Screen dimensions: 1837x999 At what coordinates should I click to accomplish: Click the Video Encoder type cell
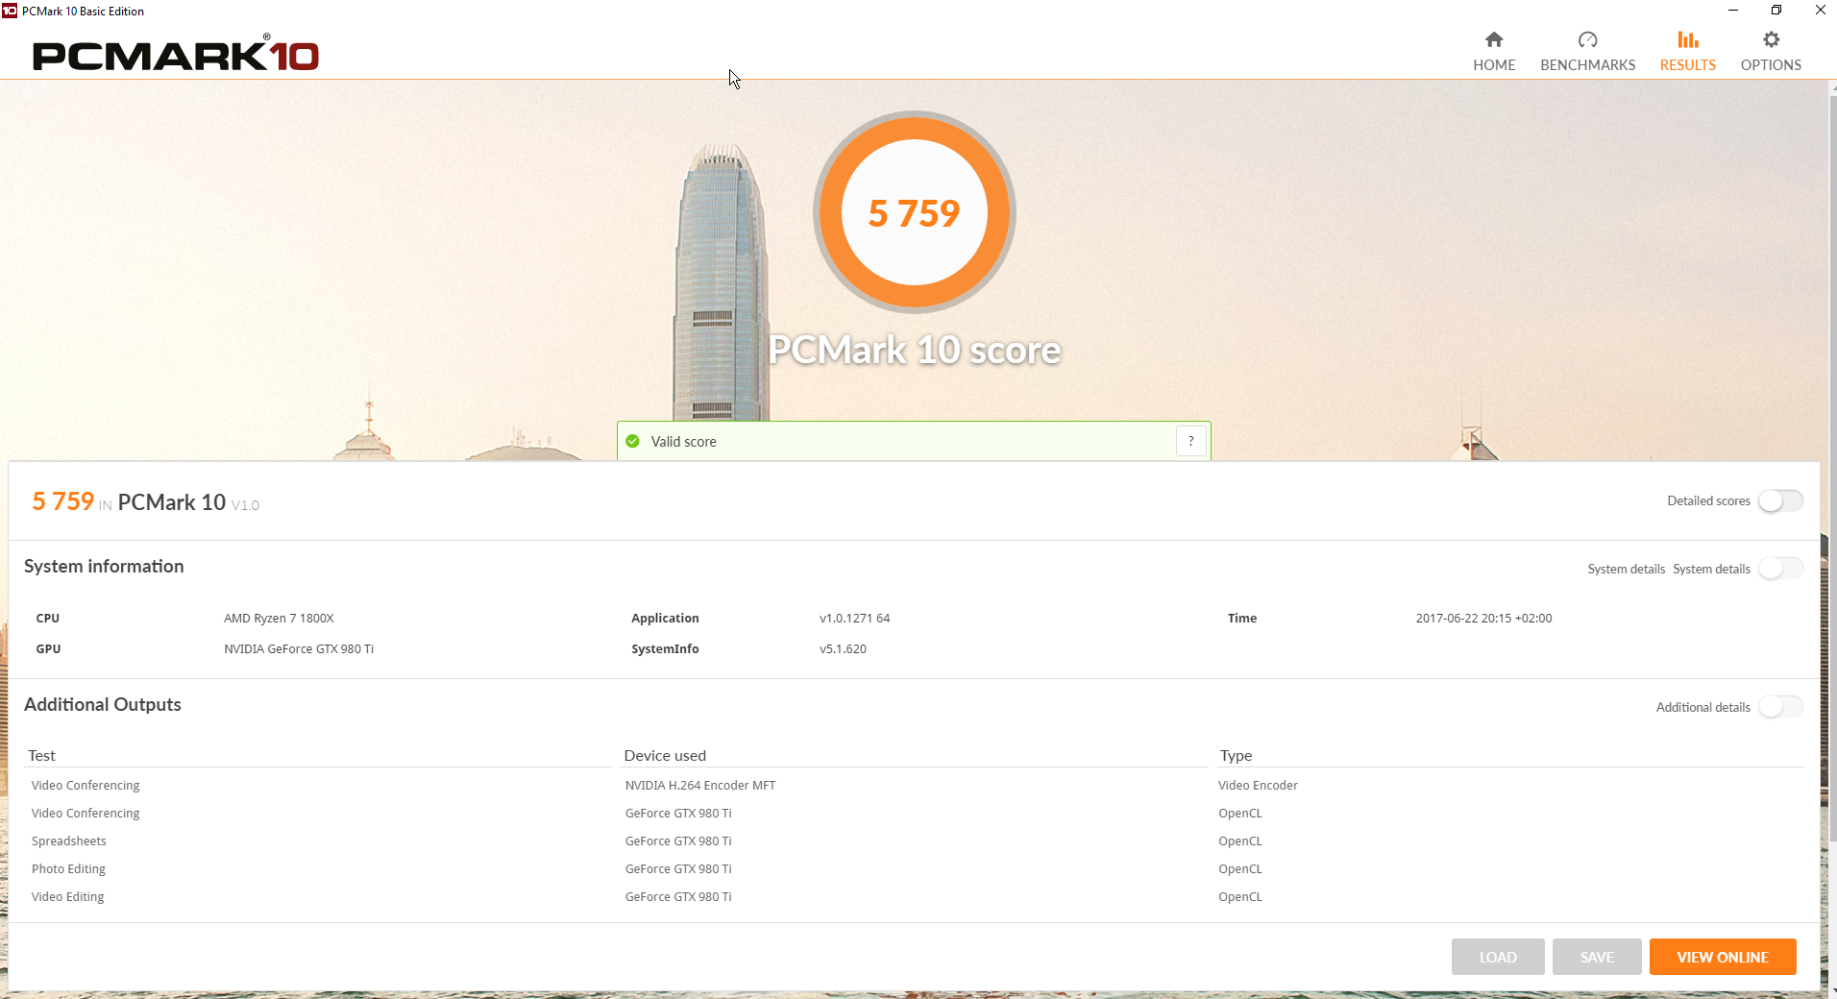1258,786
